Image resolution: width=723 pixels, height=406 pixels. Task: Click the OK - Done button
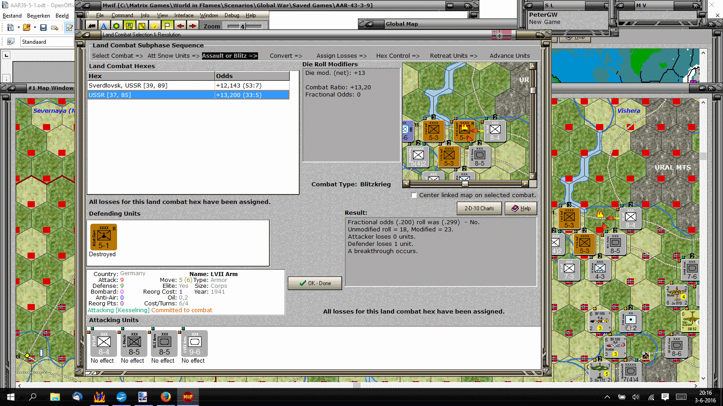point(315,283)
